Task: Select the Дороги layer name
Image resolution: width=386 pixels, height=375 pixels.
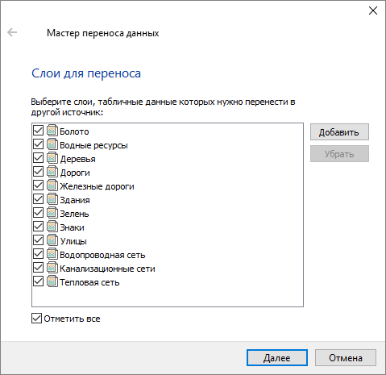Action: coord(75,173)
